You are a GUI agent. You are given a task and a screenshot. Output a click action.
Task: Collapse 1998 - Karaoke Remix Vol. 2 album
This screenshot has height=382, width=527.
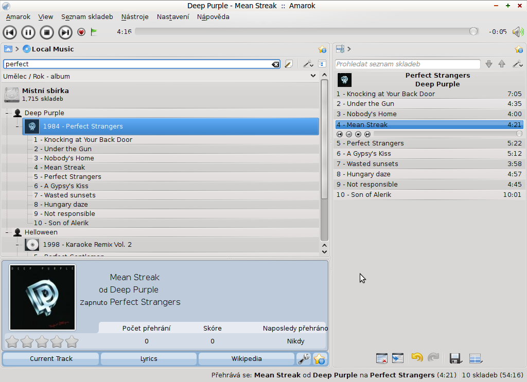pos(17,245)
